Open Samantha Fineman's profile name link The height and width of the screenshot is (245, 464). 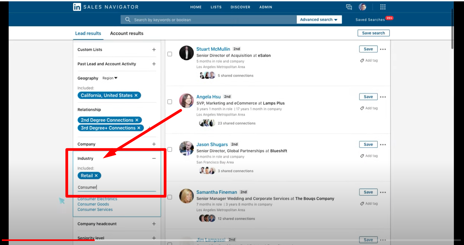[x=217, y=192]
